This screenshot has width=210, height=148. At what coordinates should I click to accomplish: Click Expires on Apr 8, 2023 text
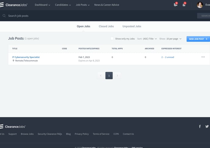89,61
